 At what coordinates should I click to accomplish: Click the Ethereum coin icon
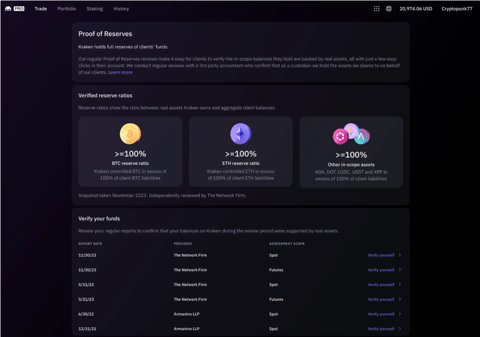241,134
